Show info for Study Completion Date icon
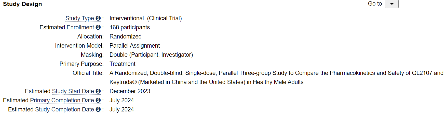Screen dimensions: 447x117 coord(98,109)
